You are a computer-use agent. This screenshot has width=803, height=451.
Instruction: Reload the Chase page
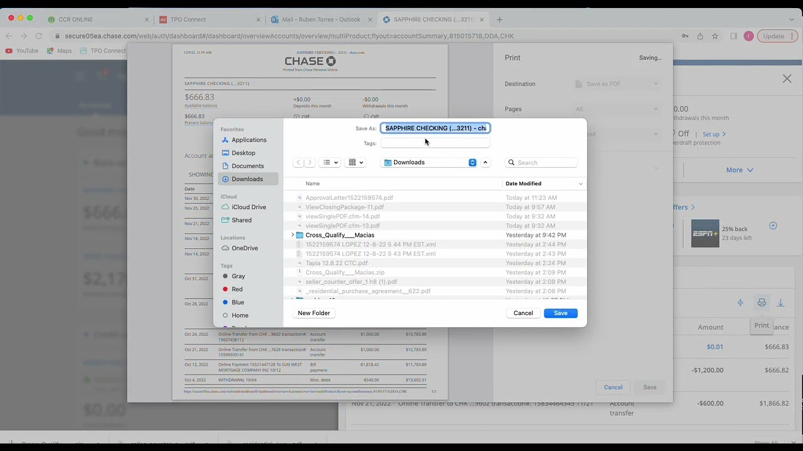point(39,36)
